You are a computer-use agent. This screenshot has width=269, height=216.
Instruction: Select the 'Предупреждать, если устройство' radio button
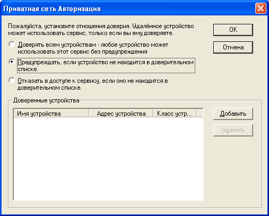[12, 62]
